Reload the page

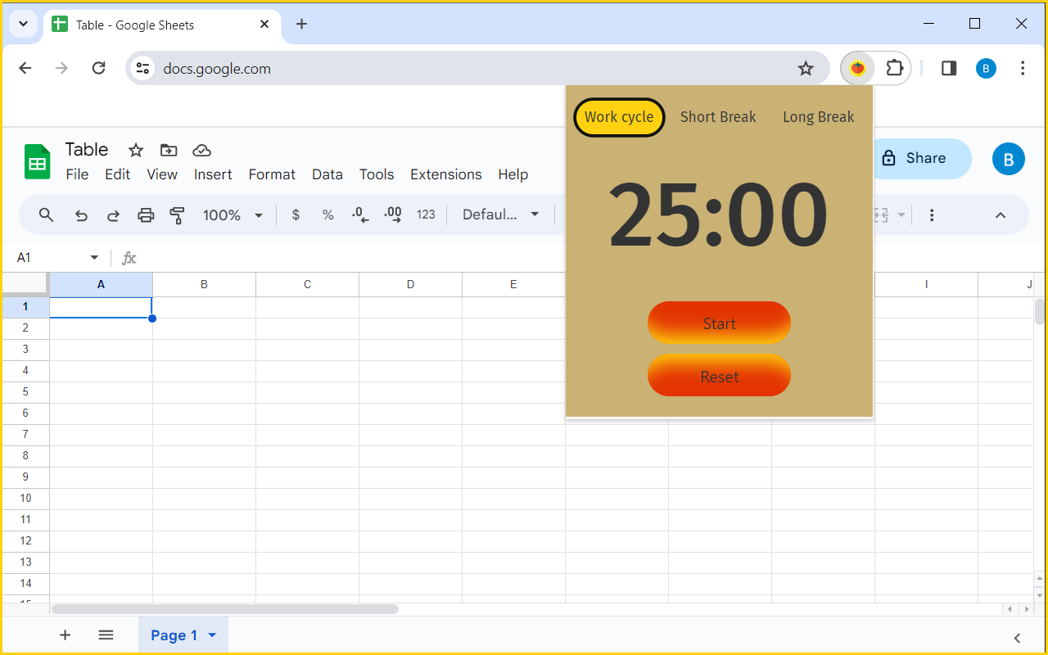[98, 69]
